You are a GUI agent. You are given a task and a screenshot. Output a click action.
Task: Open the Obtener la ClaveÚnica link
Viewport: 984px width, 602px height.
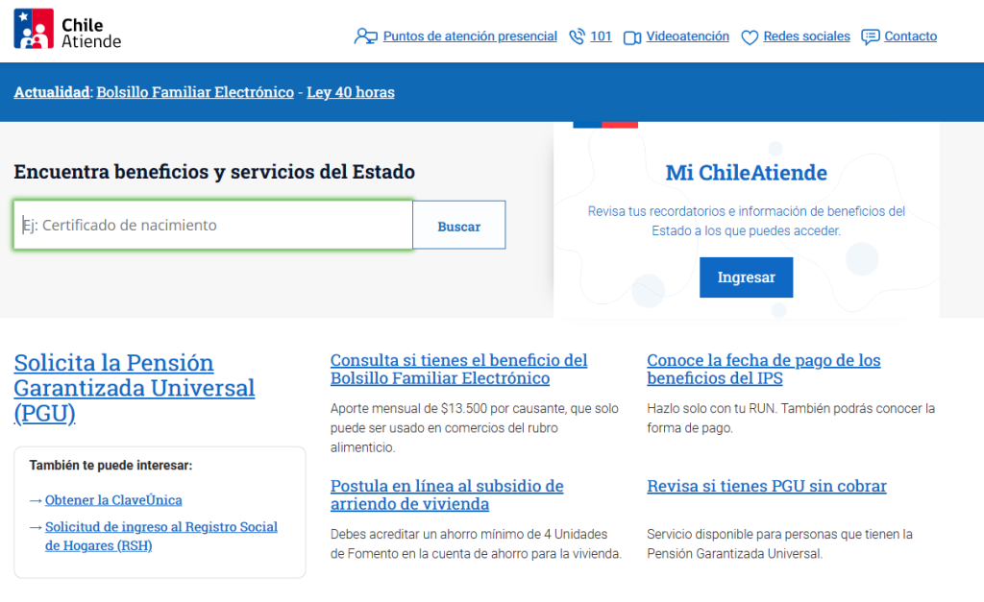click(x=113, y=500)
